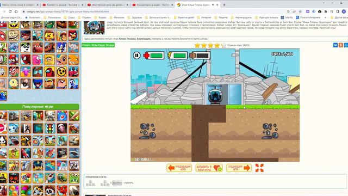The width and height of the screenshot is (348, 196).
Task: Go to next game with right arrow button
Action: 239,168
